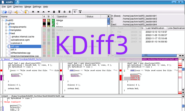
Task: Expand the kreplacements folder
Action: (x=6, y=27)
